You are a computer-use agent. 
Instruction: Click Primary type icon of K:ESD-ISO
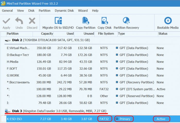117,119
